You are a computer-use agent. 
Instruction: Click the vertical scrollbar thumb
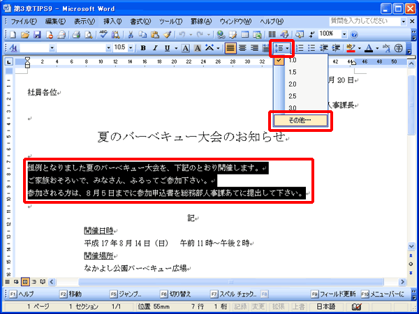coord(411,105)
